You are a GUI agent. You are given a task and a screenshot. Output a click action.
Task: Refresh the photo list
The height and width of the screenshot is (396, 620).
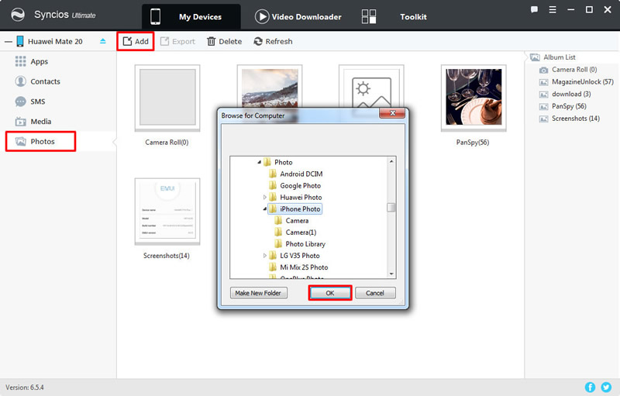(274, 41)
